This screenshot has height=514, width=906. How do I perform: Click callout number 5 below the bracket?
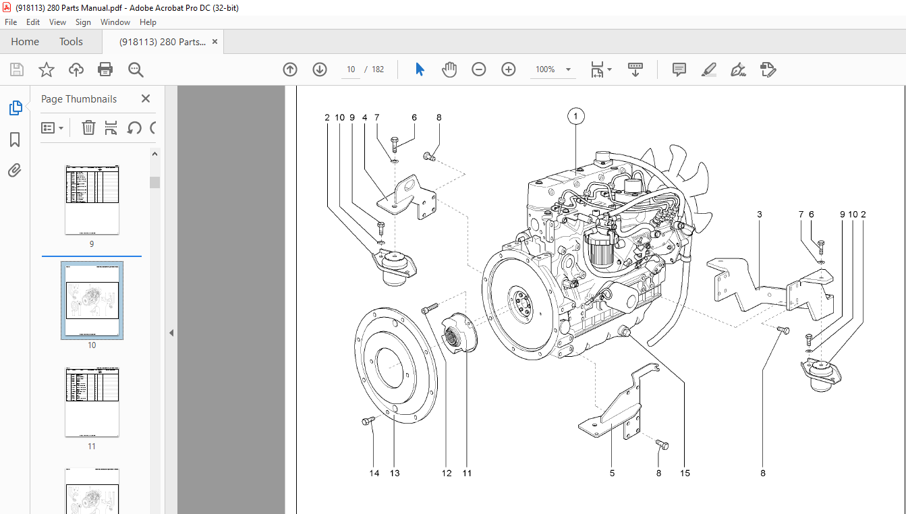click(x=613, y=473)
